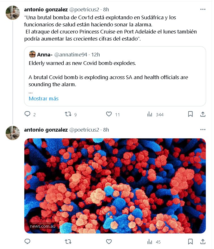Viewport: 214px width, 249px height.
Task: Retweet the first post with 9 reposts
Action: tap(68, 114)
